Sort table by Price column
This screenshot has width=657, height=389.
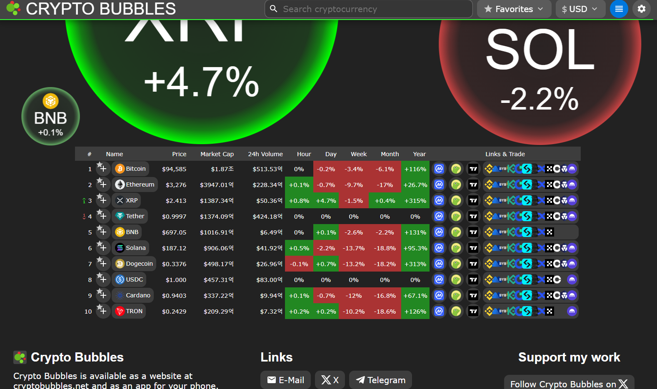179,154
